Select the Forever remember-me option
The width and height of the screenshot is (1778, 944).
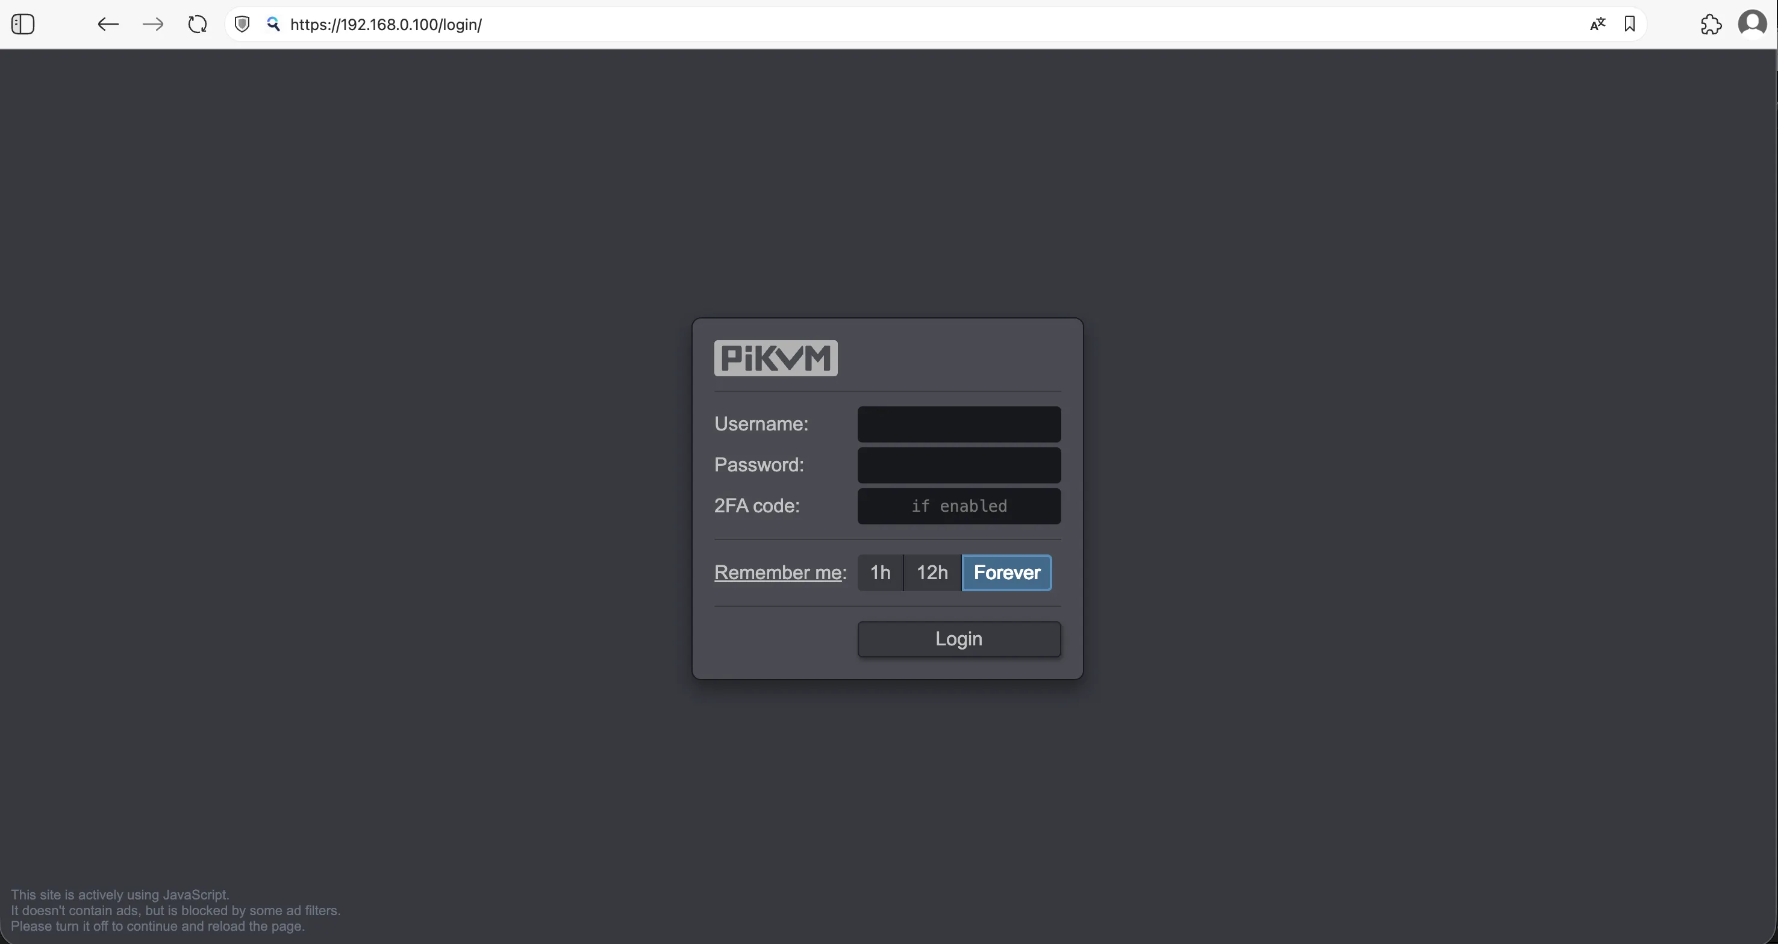tap(1007, 573)
